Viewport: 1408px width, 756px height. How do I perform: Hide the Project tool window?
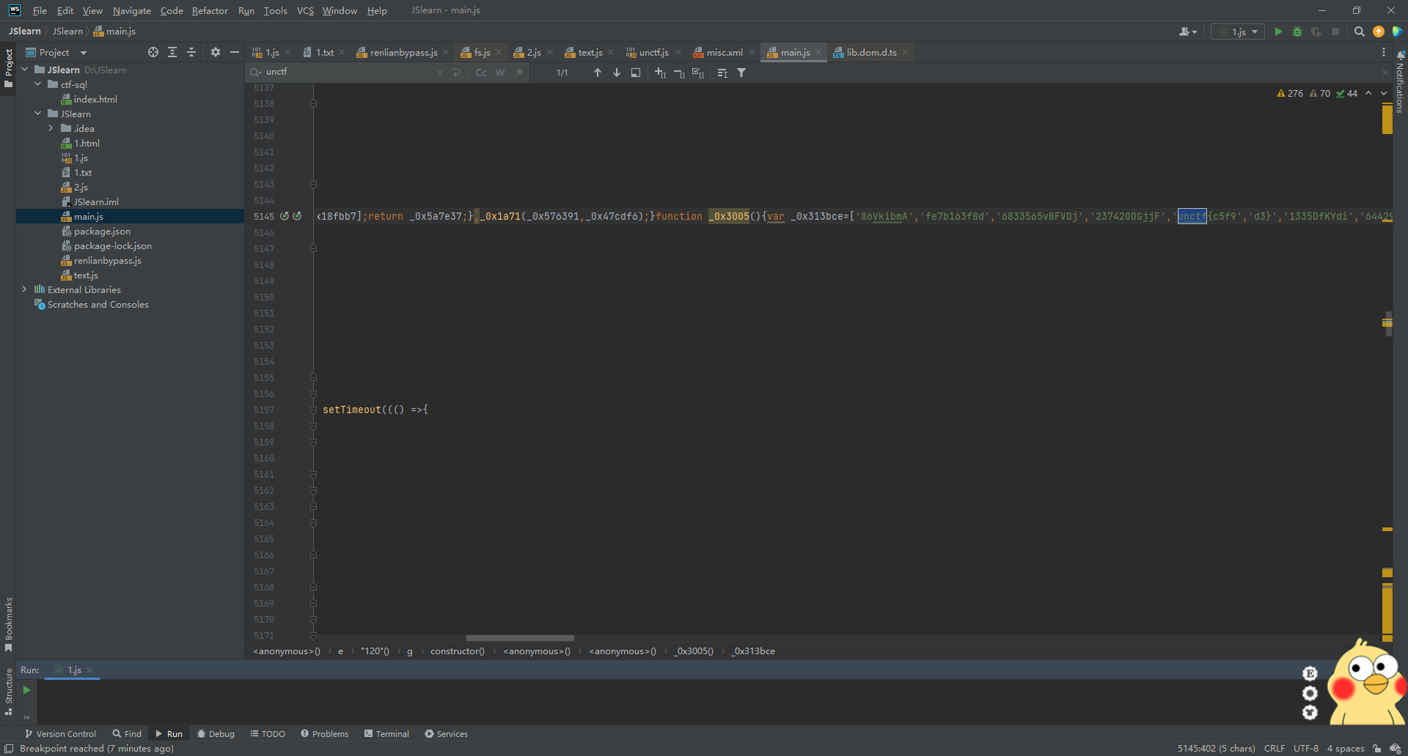[235, 52]
